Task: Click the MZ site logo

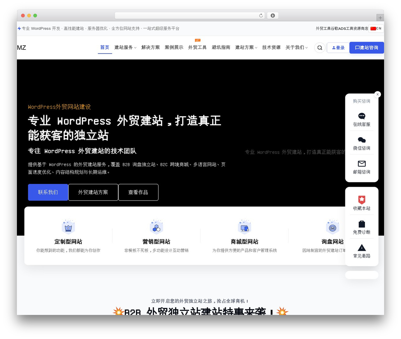Action: [x=22, y=48]
